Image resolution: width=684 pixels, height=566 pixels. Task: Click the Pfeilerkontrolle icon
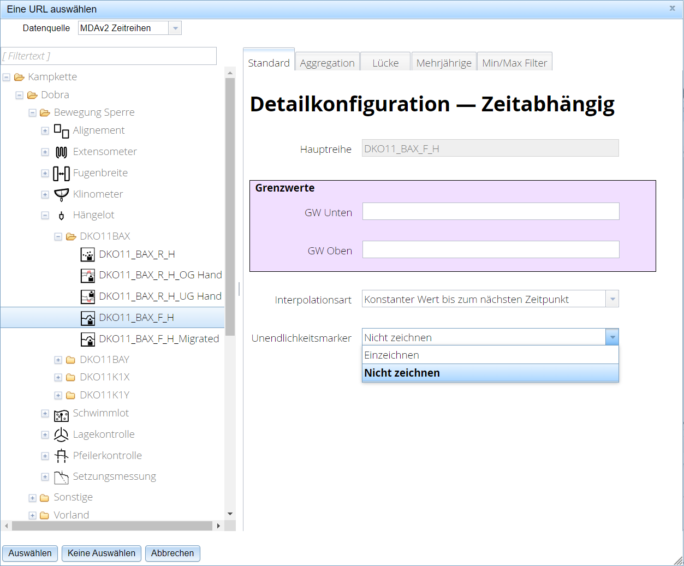(61, 456)
